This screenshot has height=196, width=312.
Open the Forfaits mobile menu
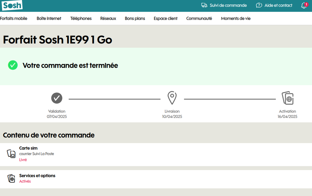pos(14,18)
